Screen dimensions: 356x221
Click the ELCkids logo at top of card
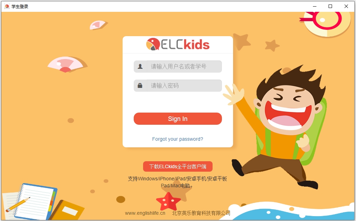(178, 44)
